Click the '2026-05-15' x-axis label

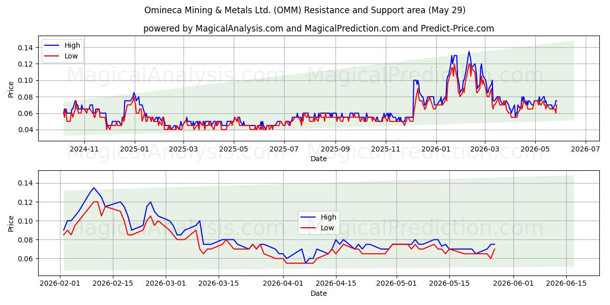click(449, 284)
